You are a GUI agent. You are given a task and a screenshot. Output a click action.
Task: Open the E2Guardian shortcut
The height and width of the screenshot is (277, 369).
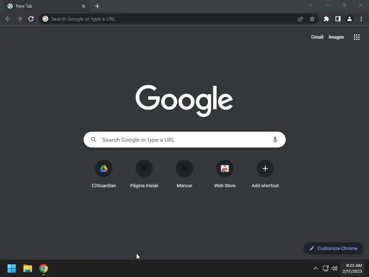(104, 174)
